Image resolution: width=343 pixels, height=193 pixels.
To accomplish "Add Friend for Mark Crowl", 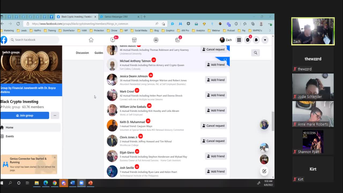I will coord(216,95).
